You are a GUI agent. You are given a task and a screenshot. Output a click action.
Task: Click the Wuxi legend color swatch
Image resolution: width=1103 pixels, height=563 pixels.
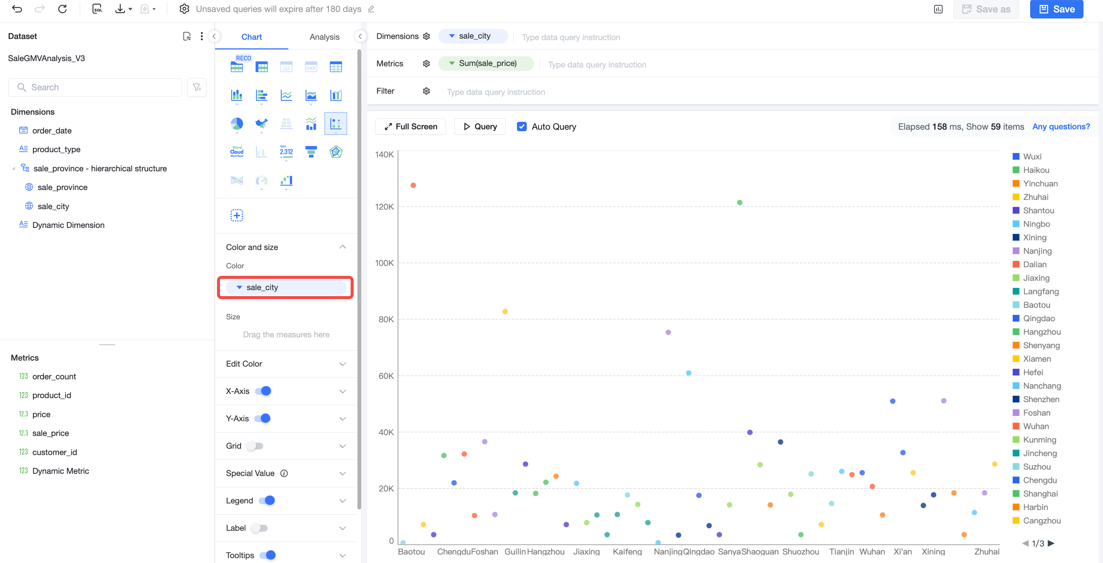coord(1015,156)
